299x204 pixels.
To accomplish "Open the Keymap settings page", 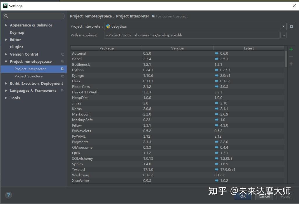I will point(17,33).
